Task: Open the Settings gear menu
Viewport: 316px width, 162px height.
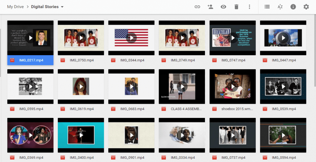Action: pos(306,7)
